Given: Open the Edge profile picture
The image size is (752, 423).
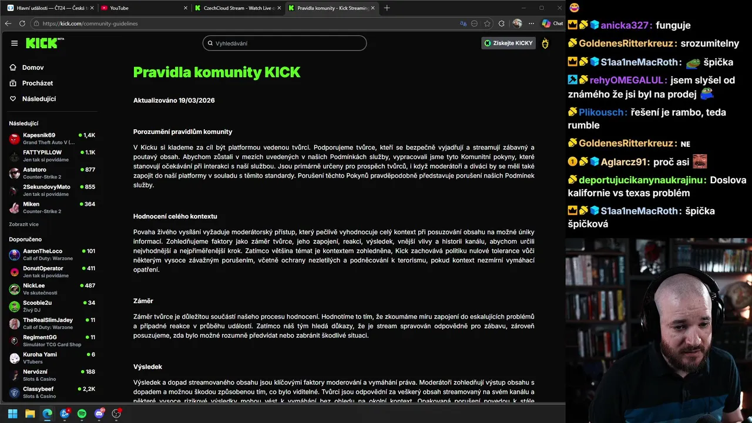Looking at the screenshot, I should [x=517, y=23].
